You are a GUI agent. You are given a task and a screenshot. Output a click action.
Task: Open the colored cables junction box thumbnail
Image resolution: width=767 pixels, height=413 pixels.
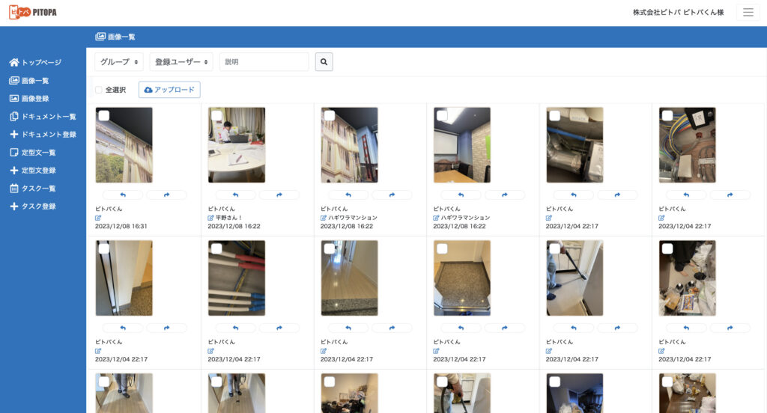pyautogui.click(x=688, y=145)
